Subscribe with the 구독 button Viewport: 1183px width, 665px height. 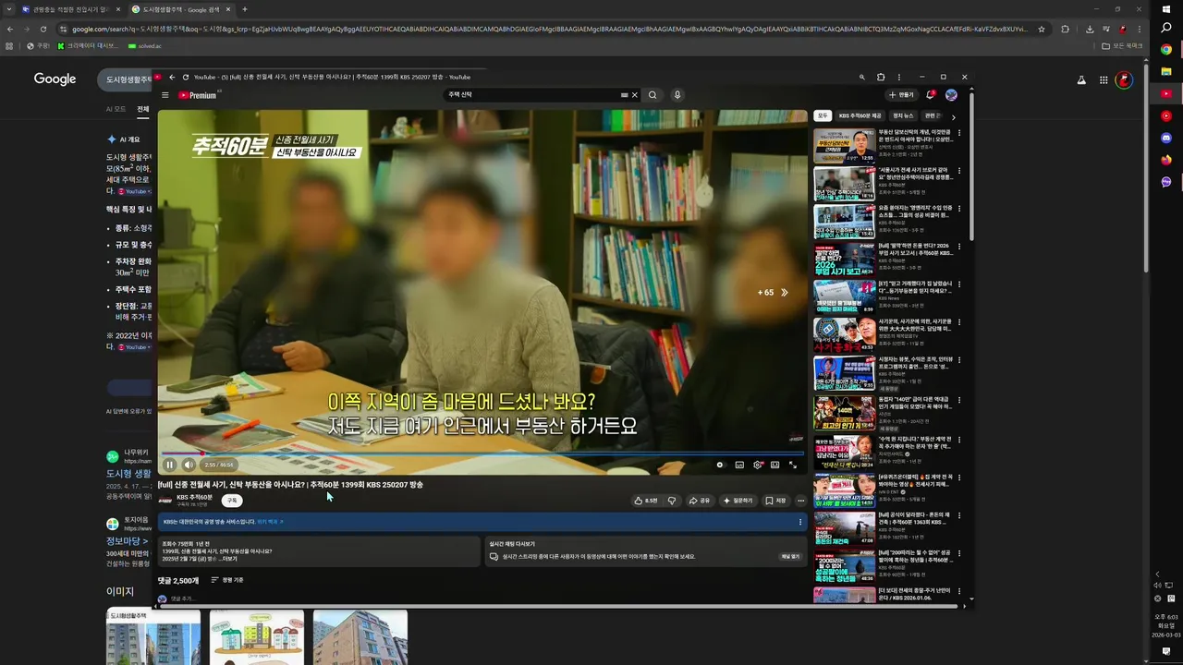pyautogui.click(x=232, y=501)
